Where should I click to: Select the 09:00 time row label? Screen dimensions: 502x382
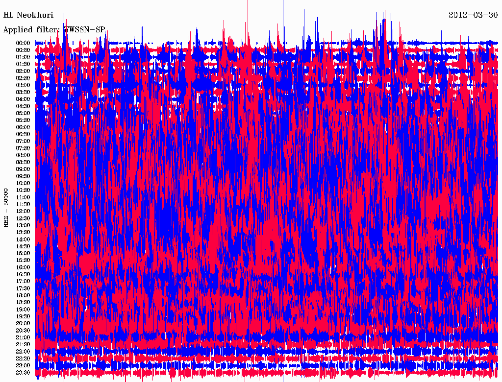(x=23, y=169)
